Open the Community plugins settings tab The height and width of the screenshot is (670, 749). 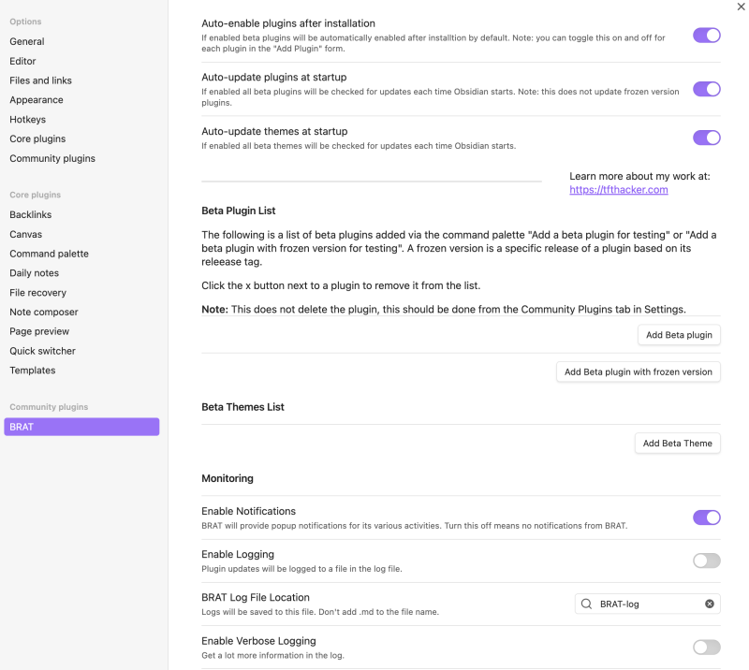[x=51, y=158]
